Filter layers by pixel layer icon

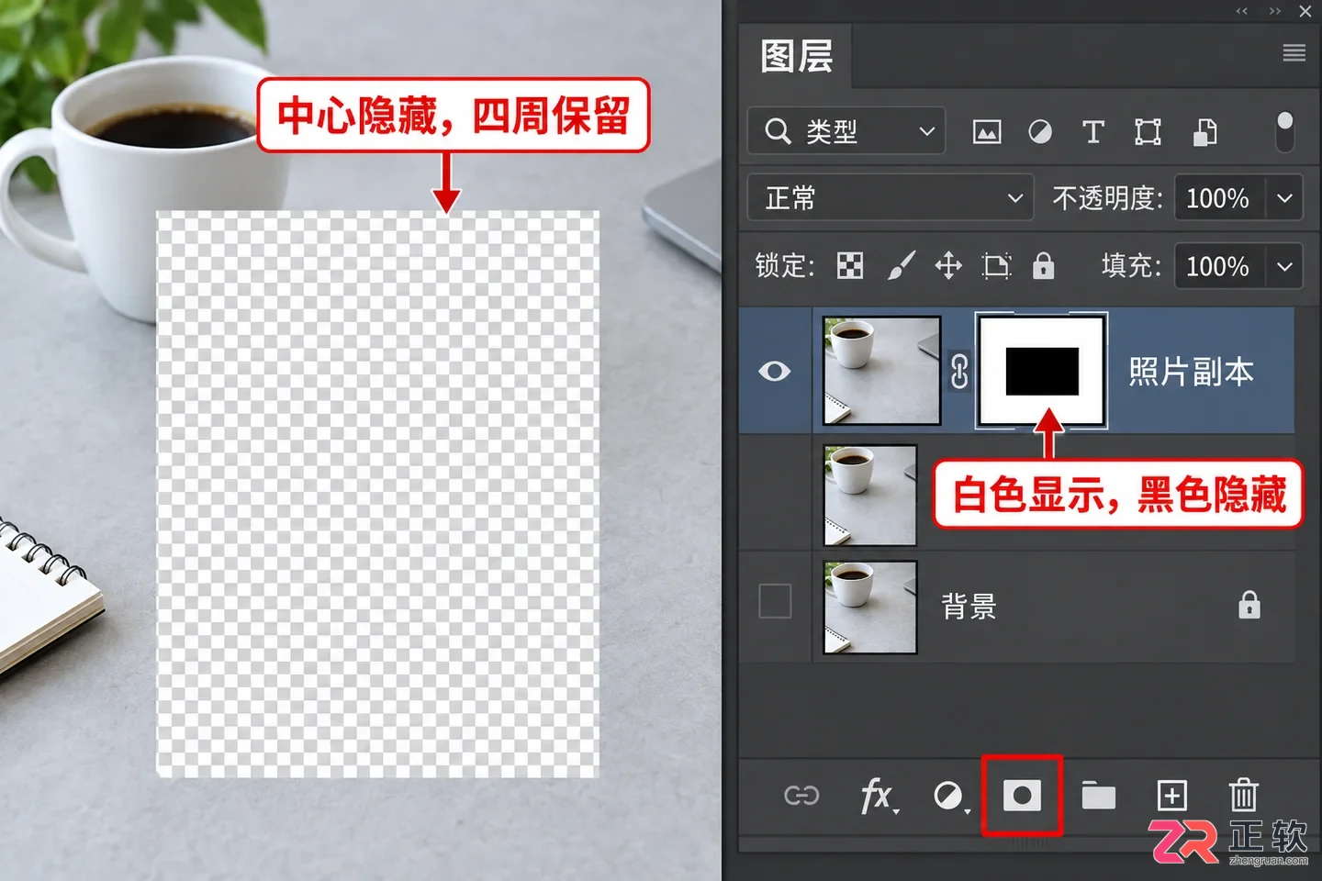[x=987, y=133]
